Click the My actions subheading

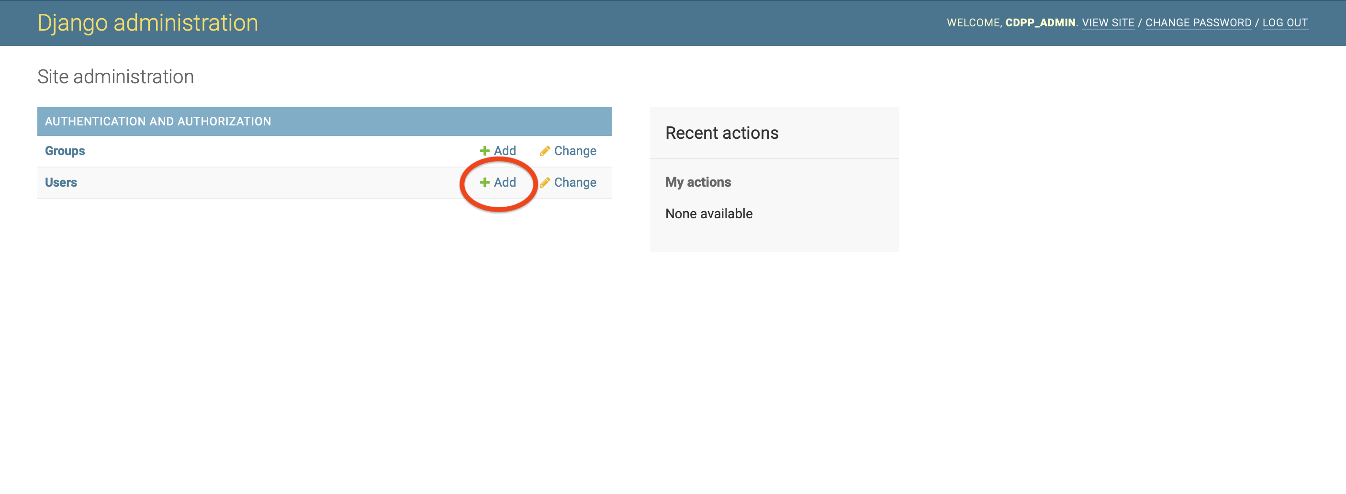click(x=697, y=182)
